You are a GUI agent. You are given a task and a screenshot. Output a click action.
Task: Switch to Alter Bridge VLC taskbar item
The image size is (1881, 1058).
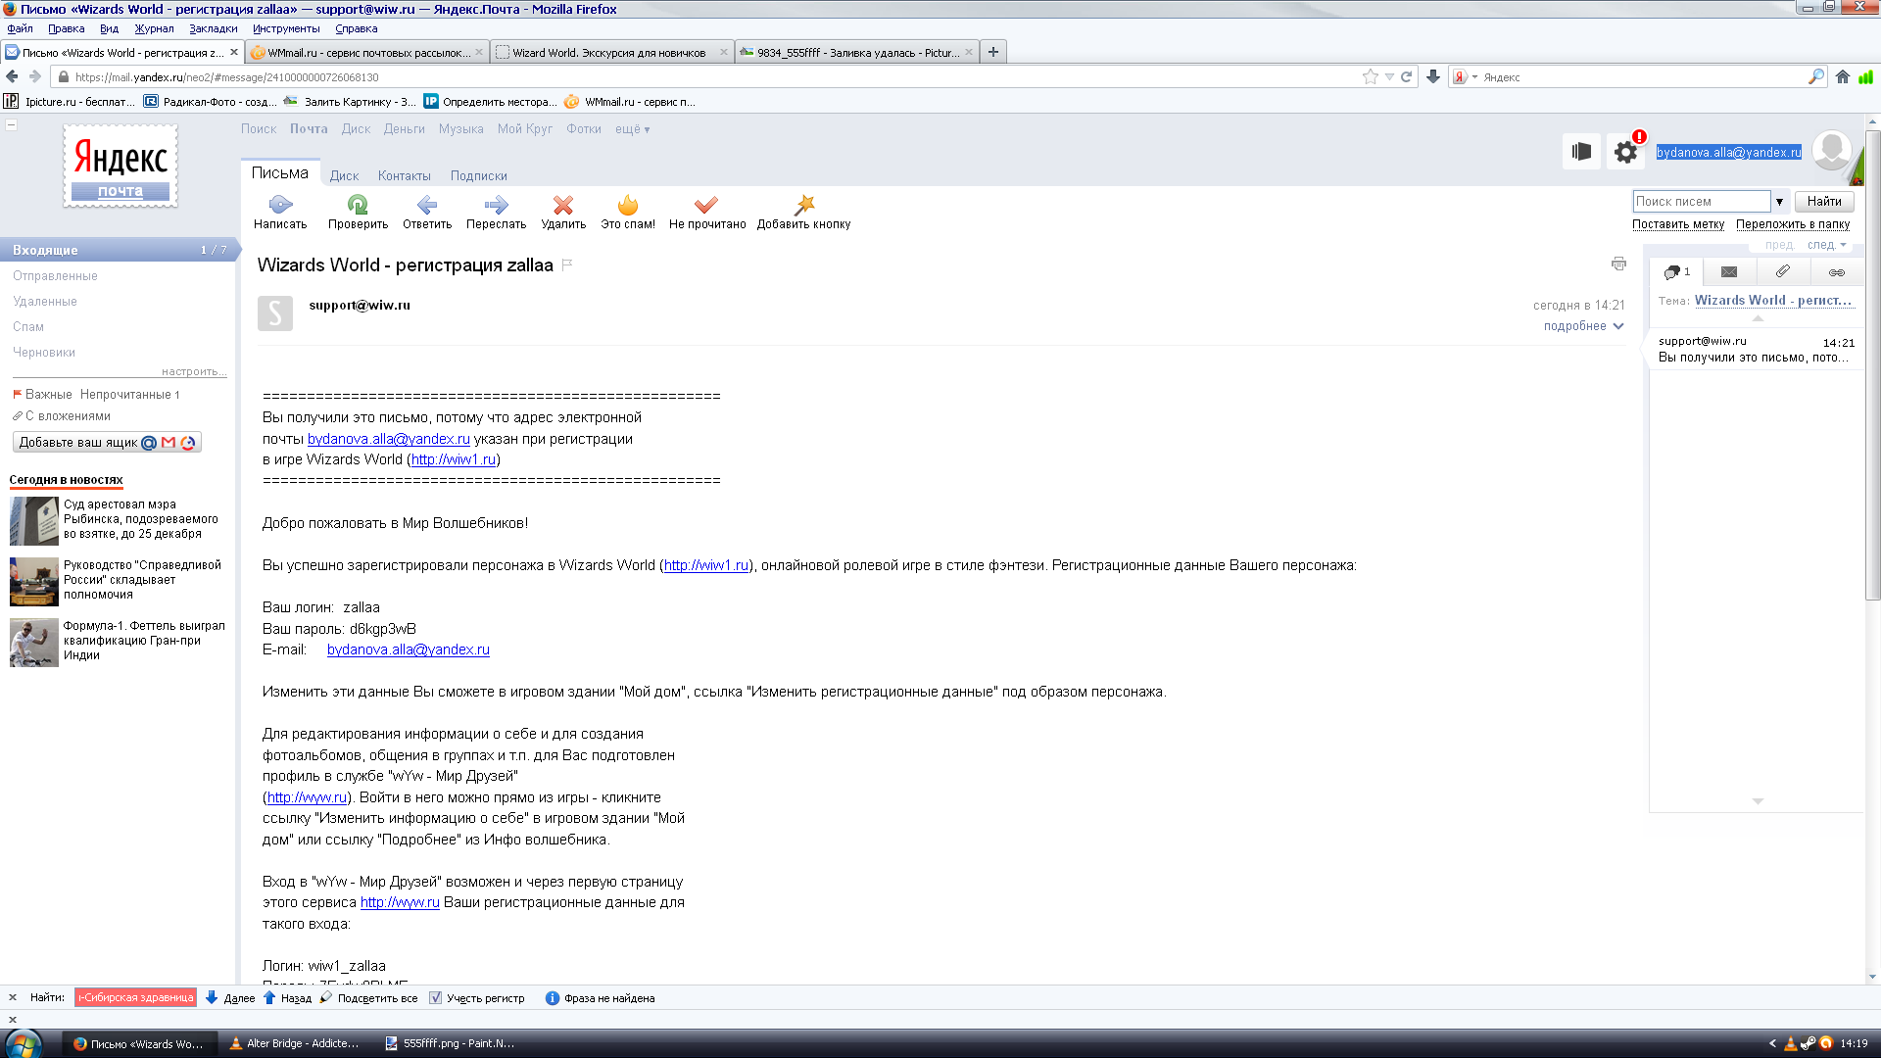[295, 1043]
